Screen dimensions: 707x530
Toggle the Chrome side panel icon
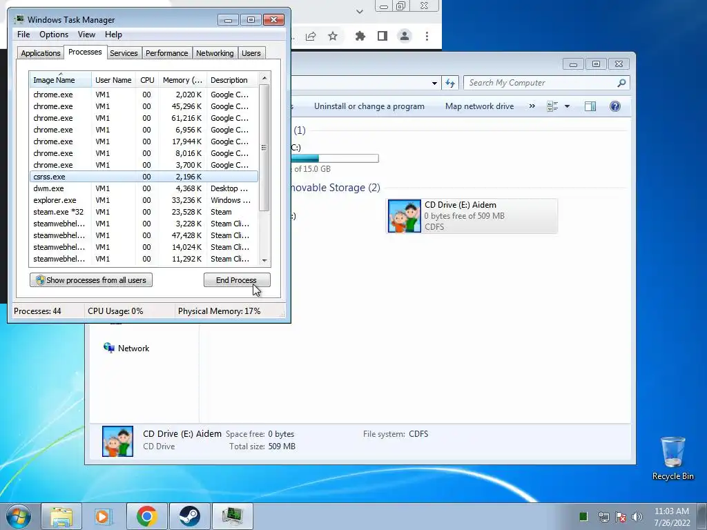(382, 36)
